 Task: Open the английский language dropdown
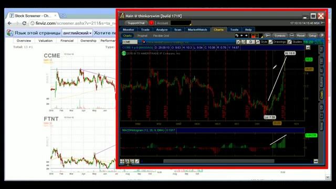tap(77, 33)
